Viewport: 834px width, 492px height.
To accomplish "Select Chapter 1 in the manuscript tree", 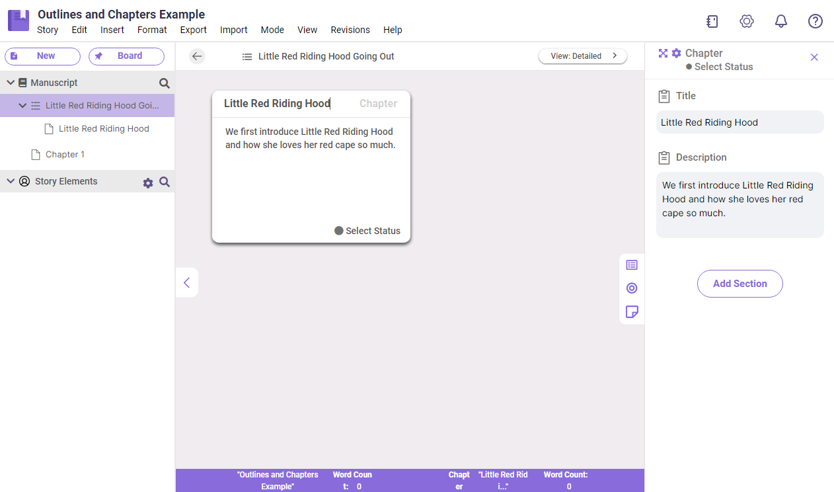I will [x=64, y=154].
